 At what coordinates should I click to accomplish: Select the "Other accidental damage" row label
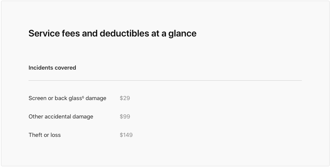tap(61, 116)
